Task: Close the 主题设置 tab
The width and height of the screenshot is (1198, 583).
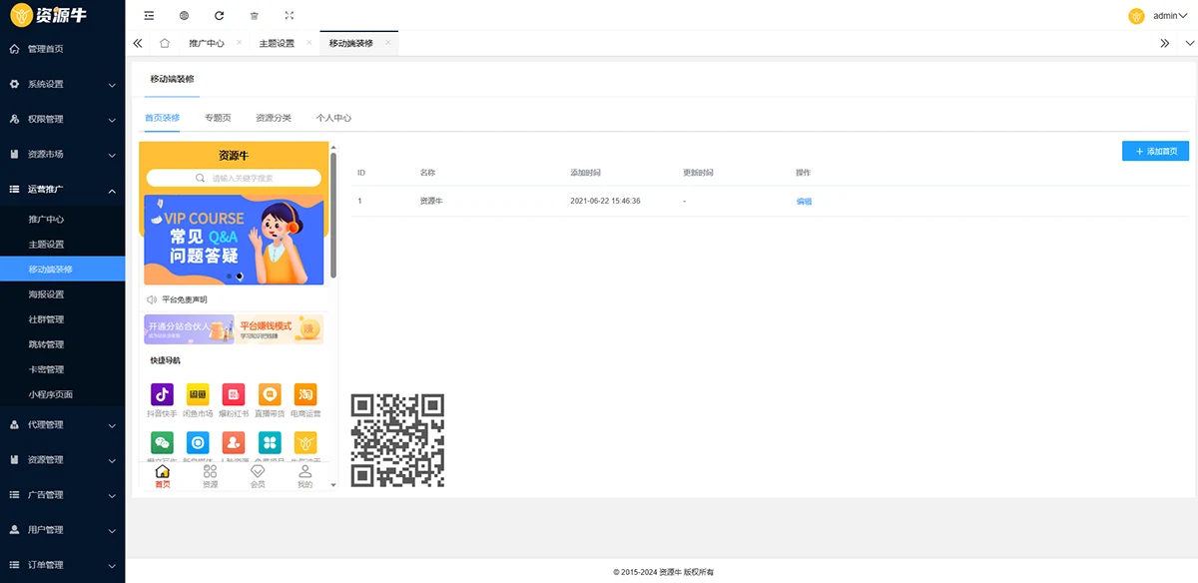Action: pyautogui.click(x=309, y=43)
